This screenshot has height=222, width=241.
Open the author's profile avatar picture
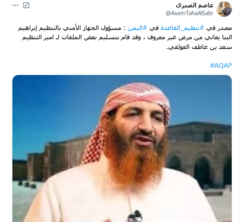(224, 9)
